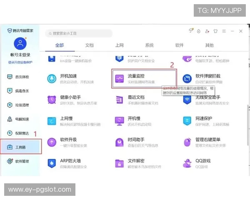Click the 腾讯电脑管家 shield logo
Image resolution: width=250 pixels, height=200 pixels.
(x=10, y=30)
